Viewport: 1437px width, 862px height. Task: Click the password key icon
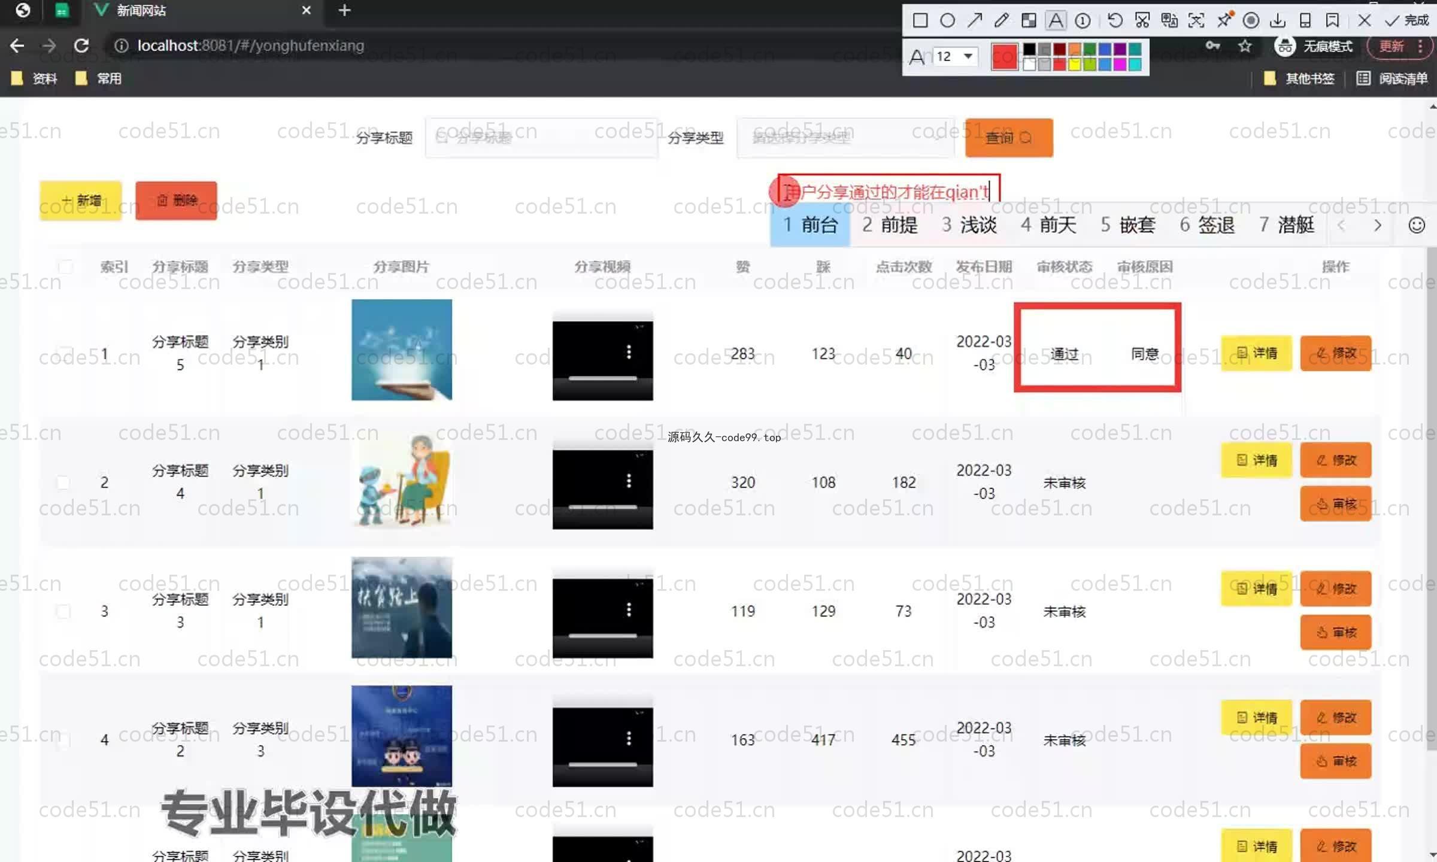point(1213,46)
